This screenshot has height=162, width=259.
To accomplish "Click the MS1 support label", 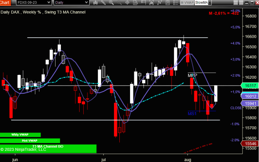I will (x=192, y=114).
